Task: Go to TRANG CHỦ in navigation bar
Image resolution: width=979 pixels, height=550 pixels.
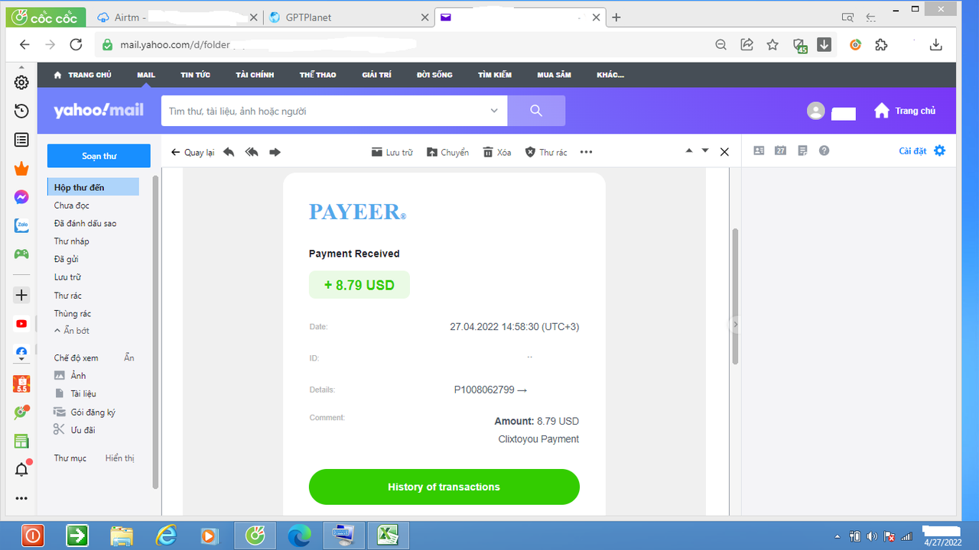Action: tap(83, 75)
